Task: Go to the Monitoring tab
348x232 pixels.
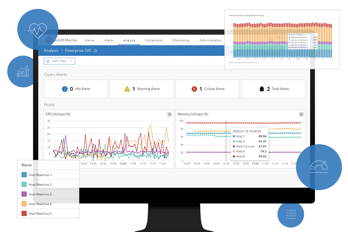Action: pyautogui.click(x=181, y=40)
